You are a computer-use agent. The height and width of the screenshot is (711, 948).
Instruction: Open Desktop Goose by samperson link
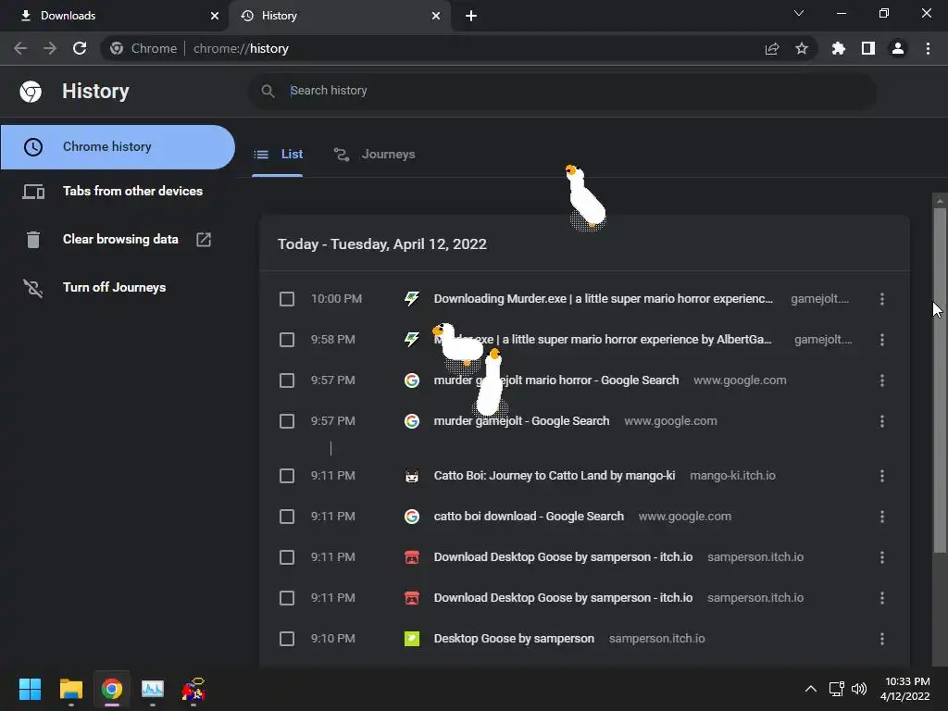(x=514, y=639)
